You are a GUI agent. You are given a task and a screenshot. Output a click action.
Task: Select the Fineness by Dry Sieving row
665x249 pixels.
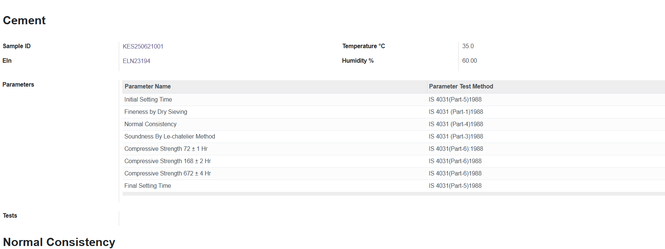click(394, 112)
